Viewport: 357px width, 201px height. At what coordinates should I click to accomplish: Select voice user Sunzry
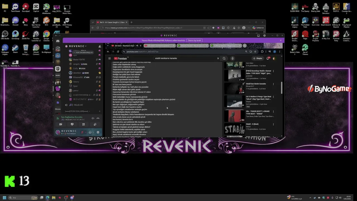tap(85, 82)
